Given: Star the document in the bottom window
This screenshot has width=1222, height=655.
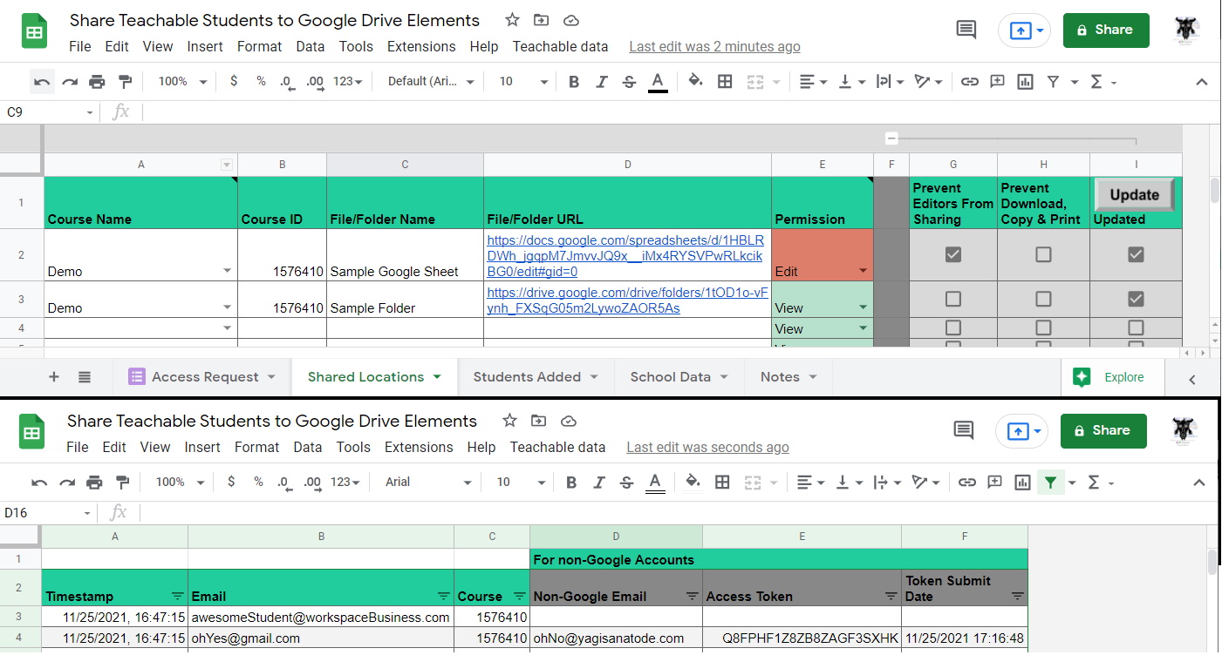Looking at the screenshot, I should 510,421.
